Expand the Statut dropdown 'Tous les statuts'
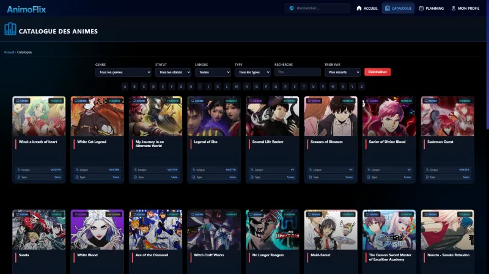This screenshot has width=489, height=274. point(173,72)
